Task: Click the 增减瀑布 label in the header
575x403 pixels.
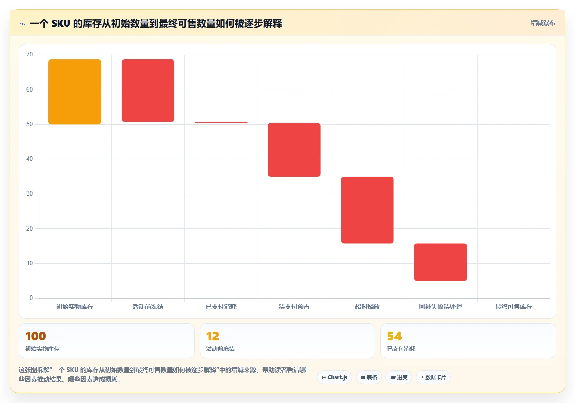Action: [x=543, y=23]
